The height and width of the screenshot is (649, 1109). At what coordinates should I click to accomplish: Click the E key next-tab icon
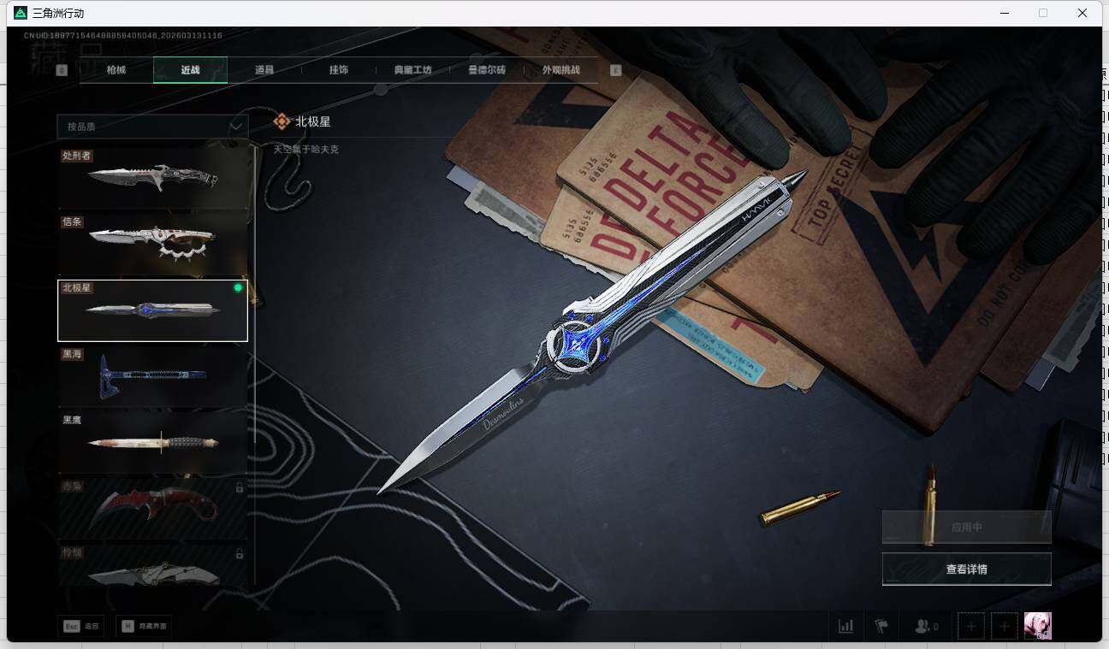click(615, 70)
